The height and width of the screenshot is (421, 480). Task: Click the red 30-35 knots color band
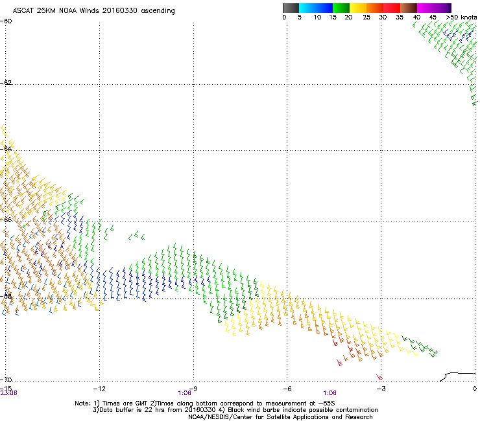pos(392,8)
